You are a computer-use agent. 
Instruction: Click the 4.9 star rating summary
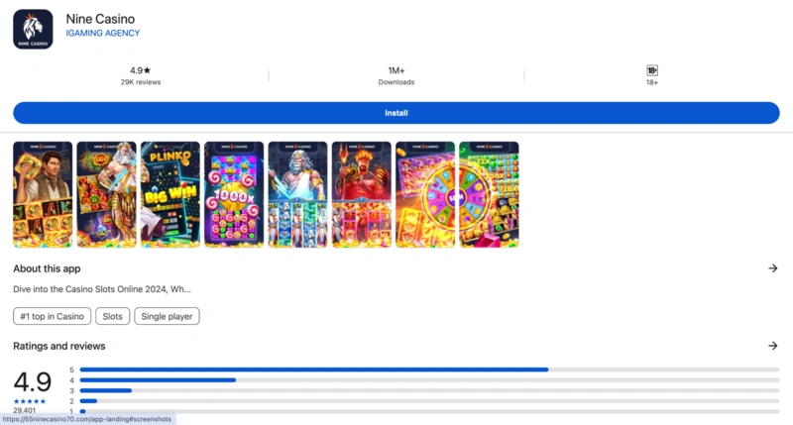point(140,70)
